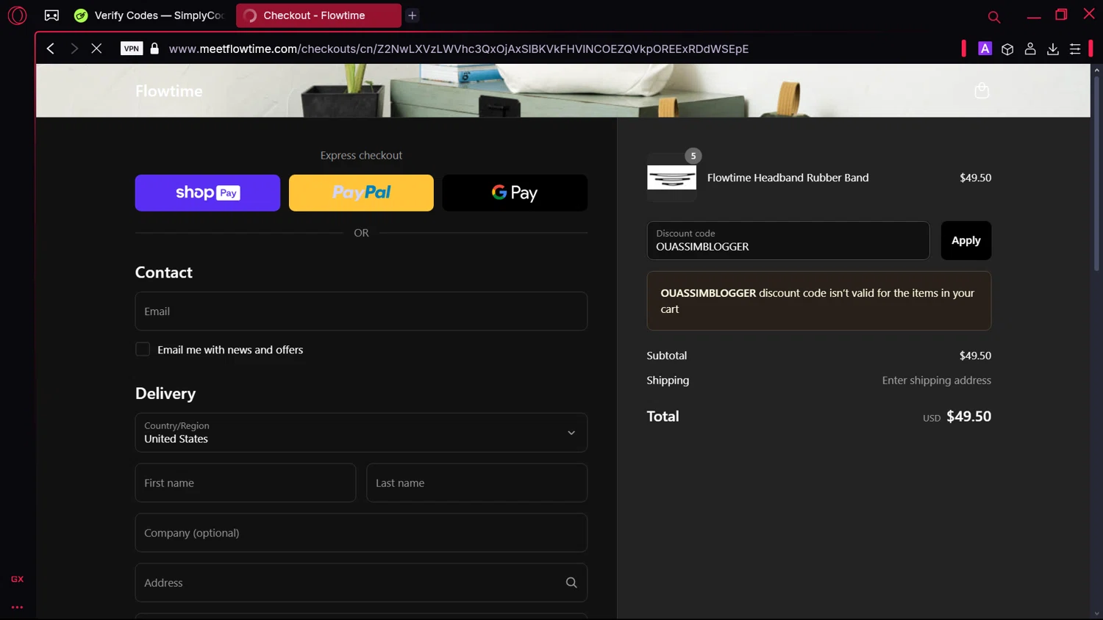Open the downloads icon
Viewport: 1103px width, 620px height.
pos(1053,48)
